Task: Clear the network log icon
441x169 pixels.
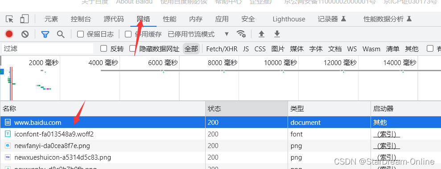Action: pos(25,34)
